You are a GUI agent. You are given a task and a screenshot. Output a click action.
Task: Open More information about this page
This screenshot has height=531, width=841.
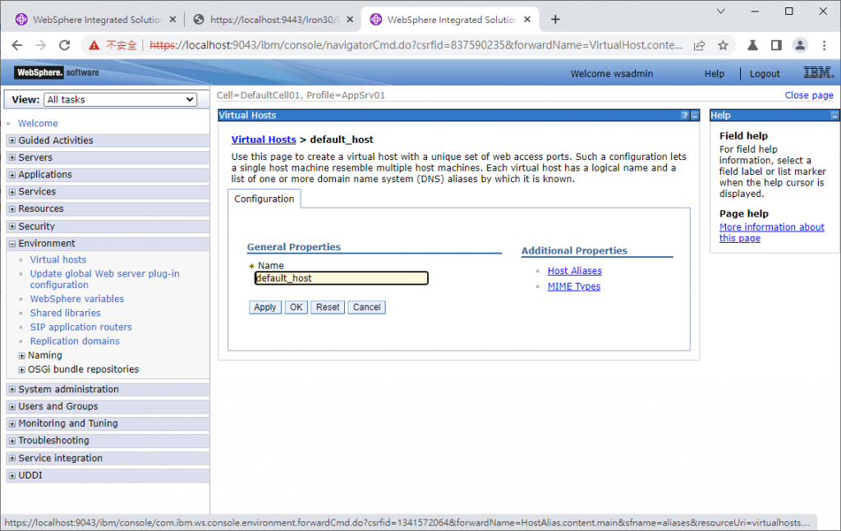coord(772,232)
